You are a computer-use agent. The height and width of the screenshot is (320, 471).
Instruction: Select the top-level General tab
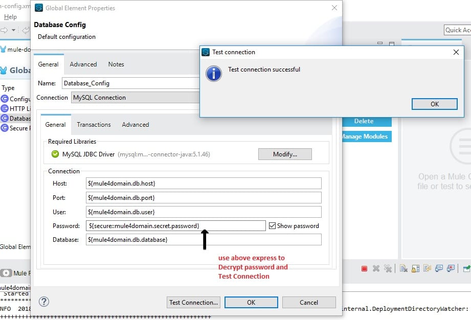pyautogui.click(x=48, y=64)
